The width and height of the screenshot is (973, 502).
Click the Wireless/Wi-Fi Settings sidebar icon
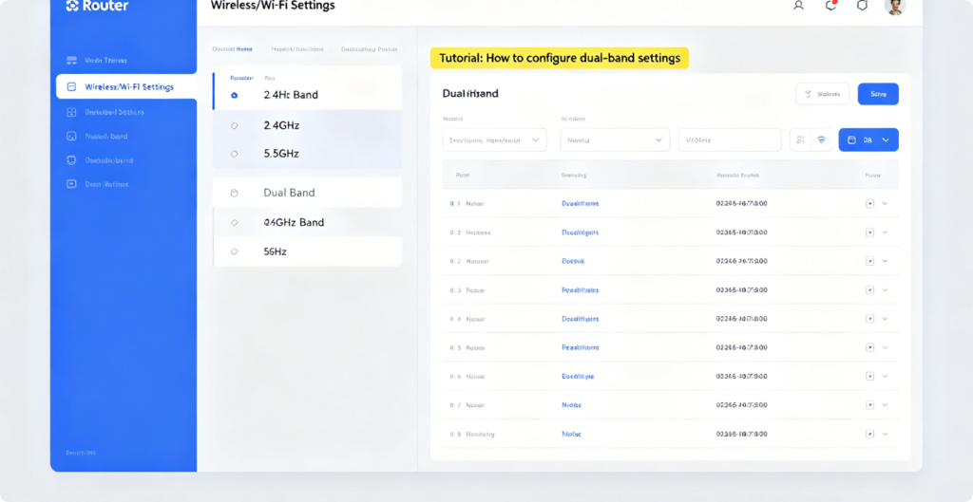point(71,86)
